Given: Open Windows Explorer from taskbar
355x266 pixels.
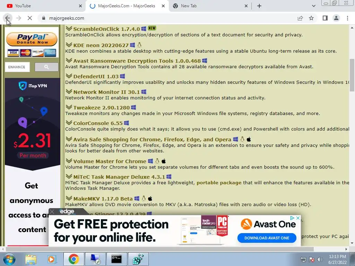Looking at the screenshot, I should click(x=31, y=259).
